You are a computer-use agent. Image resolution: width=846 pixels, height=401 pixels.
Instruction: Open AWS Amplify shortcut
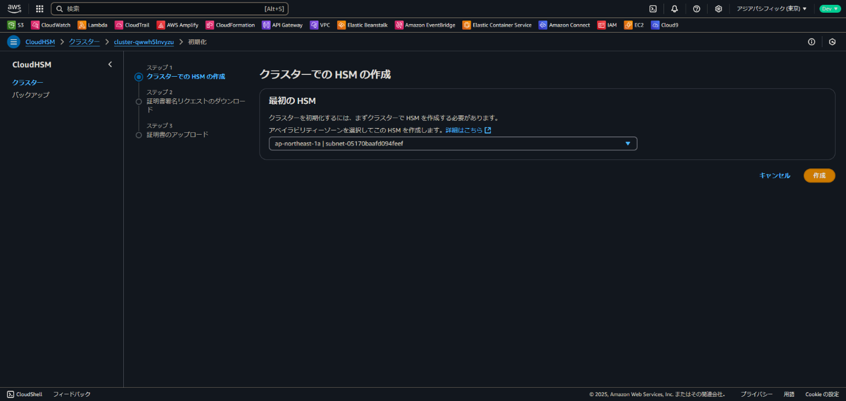[x=178, y=25]
